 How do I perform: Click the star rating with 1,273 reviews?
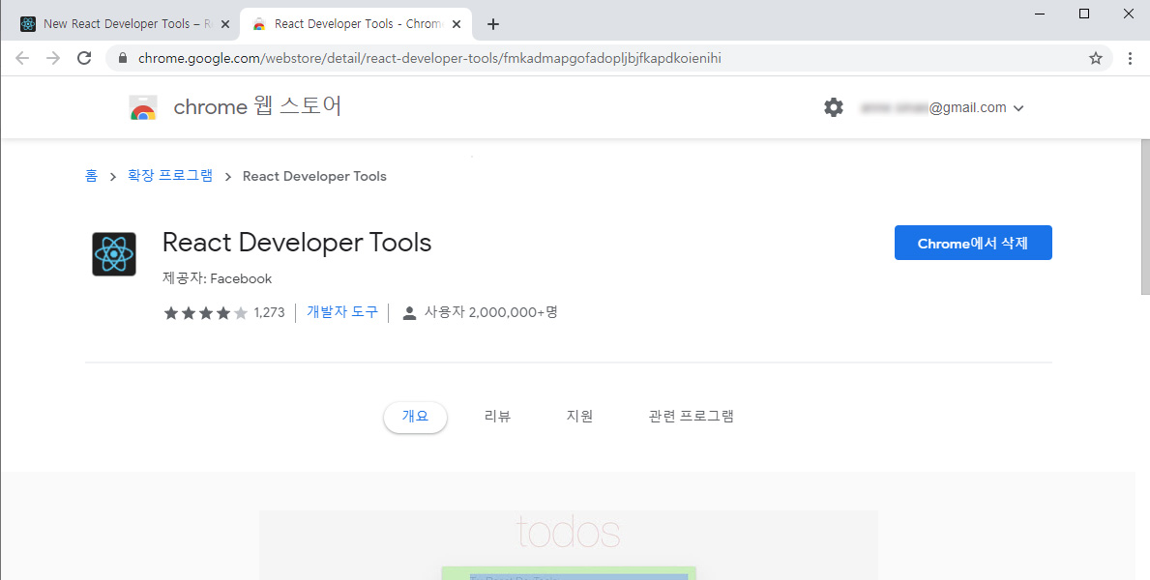(x=223, y=313)
